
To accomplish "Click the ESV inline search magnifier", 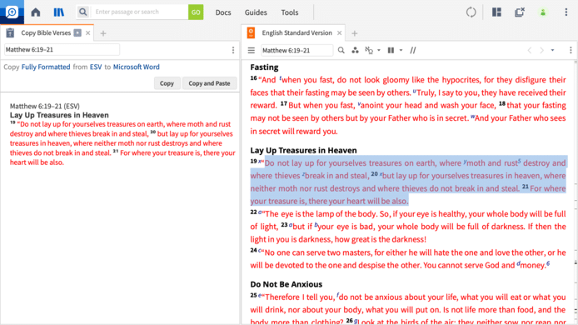I will pos(341,50).
